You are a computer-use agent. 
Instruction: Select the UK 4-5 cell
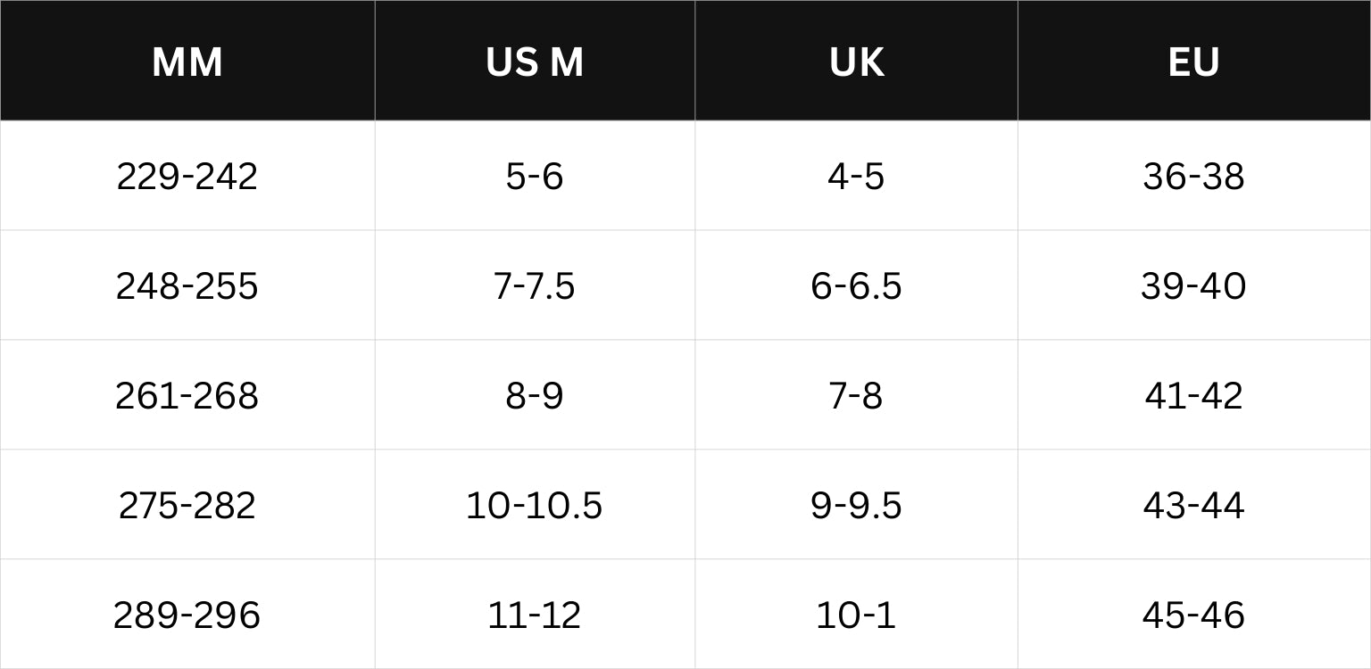(x=856, y=176)
